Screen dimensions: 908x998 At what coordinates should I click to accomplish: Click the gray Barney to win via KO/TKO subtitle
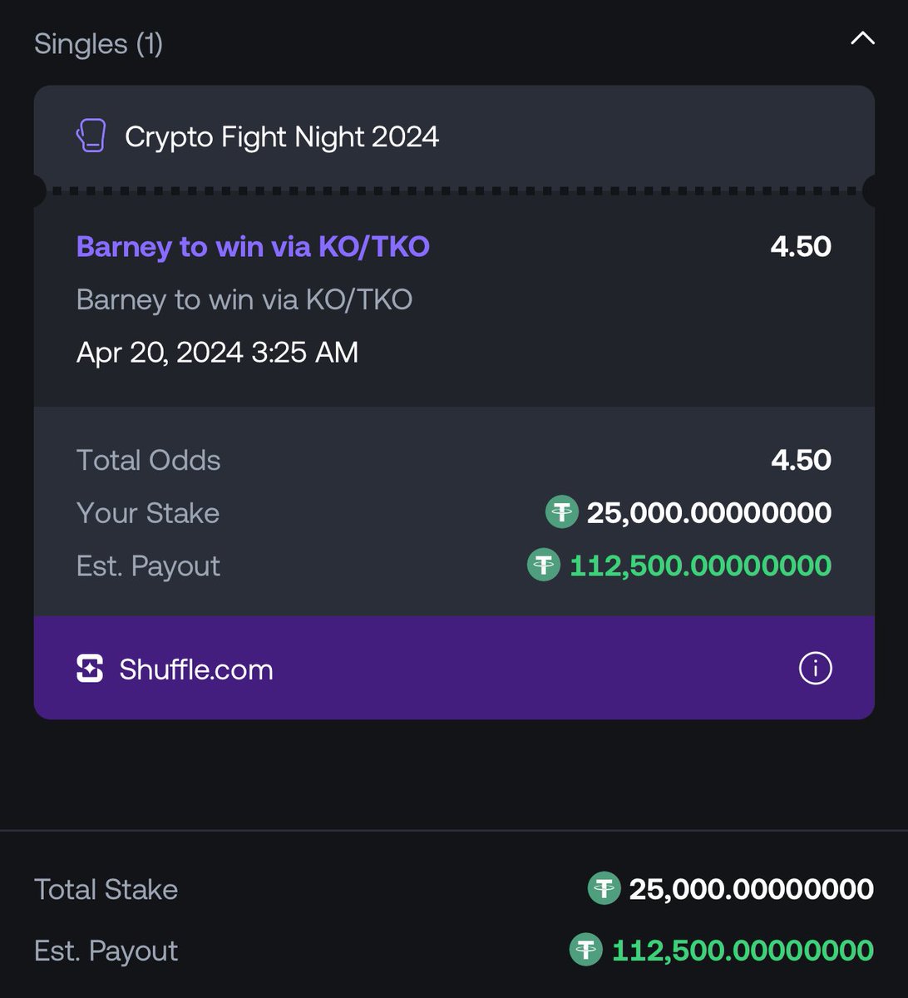(244, 299)
